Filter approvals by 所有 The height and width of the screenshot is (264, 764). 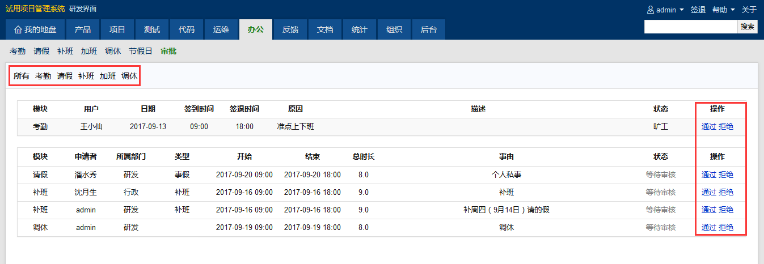[x=22, y=76]
